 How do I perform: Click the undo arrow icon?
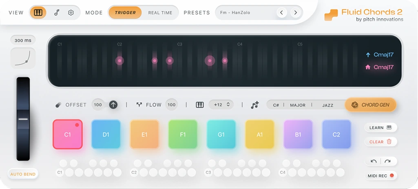click(x=374, y=161)
